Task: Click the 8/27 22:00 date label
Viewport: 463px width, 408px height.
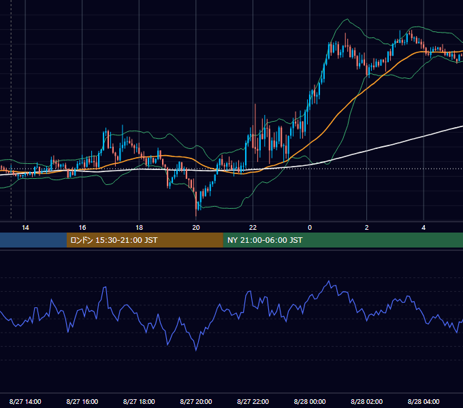Action: (x=253, y=401)
